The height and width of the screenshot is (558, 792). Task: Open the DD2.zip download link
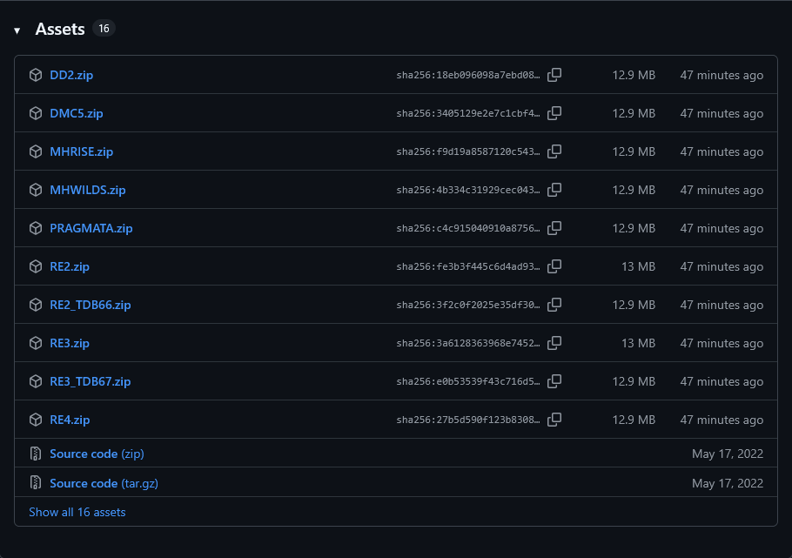71,75
